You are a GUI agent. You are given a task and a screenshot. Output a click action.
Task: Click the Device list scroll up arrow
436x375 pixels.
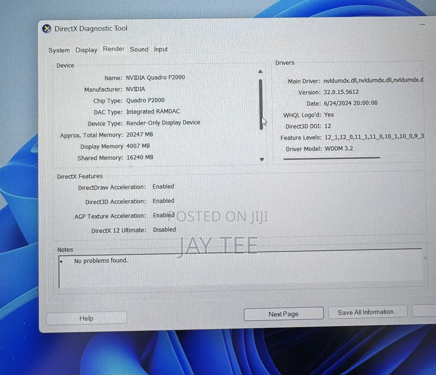tap(261, 72)
